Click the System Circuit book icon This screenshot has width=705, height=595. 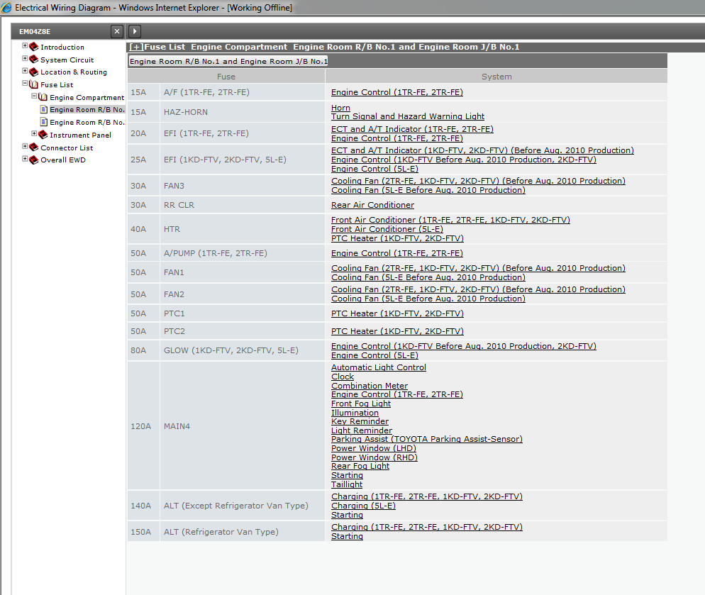click(33, 60)
